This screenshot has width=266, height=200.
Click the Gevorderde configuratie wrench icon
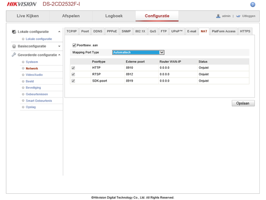click(14, 55)
